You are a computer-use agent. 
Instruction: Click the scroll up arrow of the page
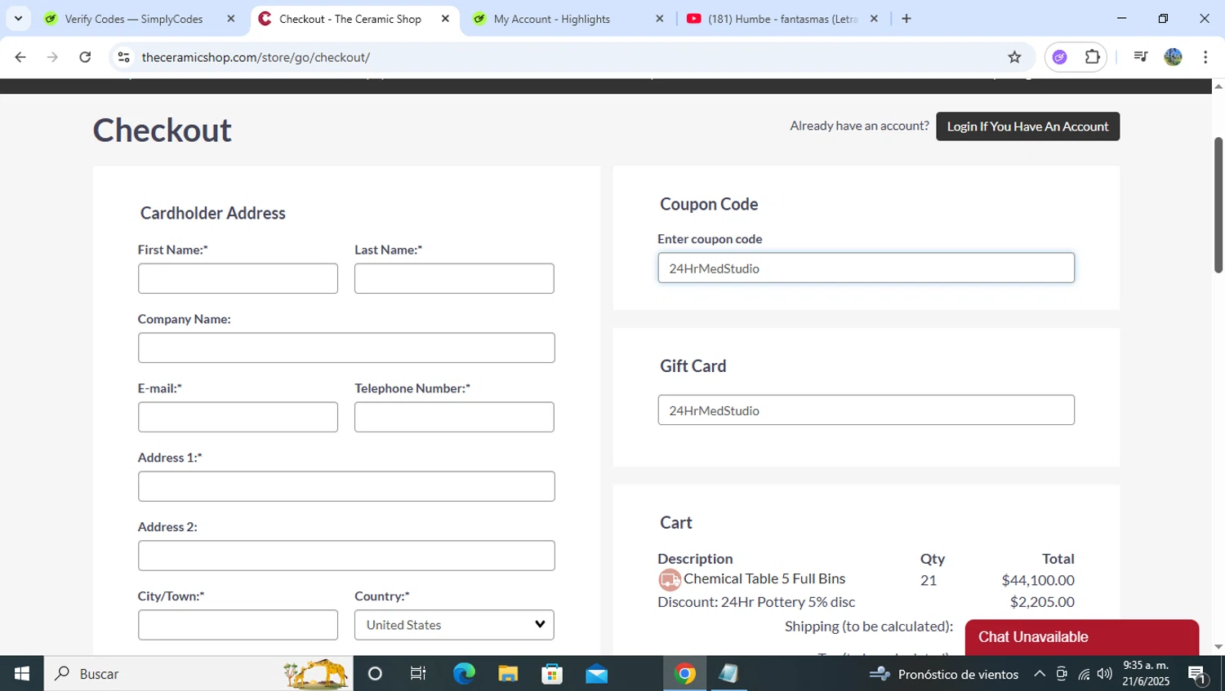1218,86
